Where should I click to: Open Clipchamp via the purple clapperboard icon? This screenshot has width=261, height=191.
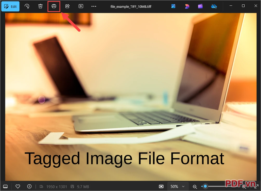200,6
